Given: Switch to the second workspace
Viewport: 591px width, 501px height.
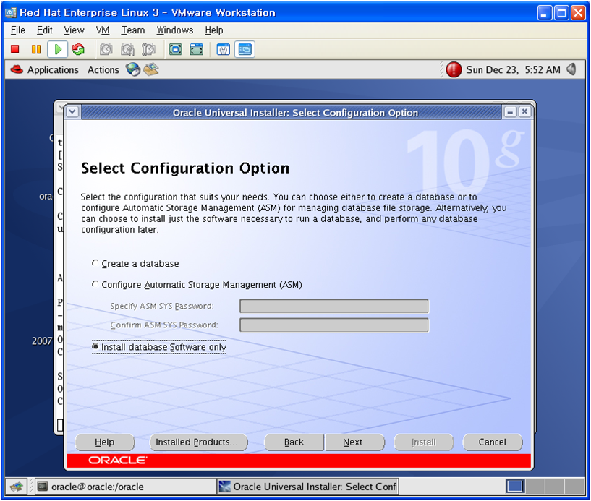Looking at the screenshot, I should (534, 487).
